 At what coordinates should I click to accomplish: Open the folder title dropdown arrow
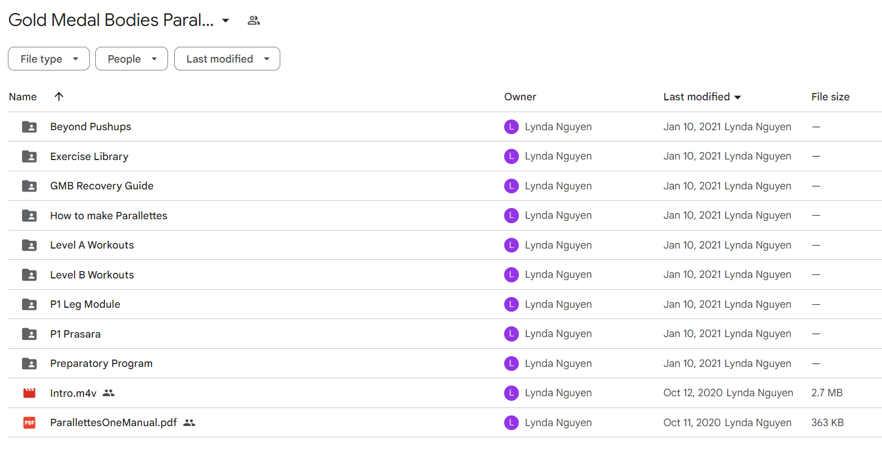[226, 21]
